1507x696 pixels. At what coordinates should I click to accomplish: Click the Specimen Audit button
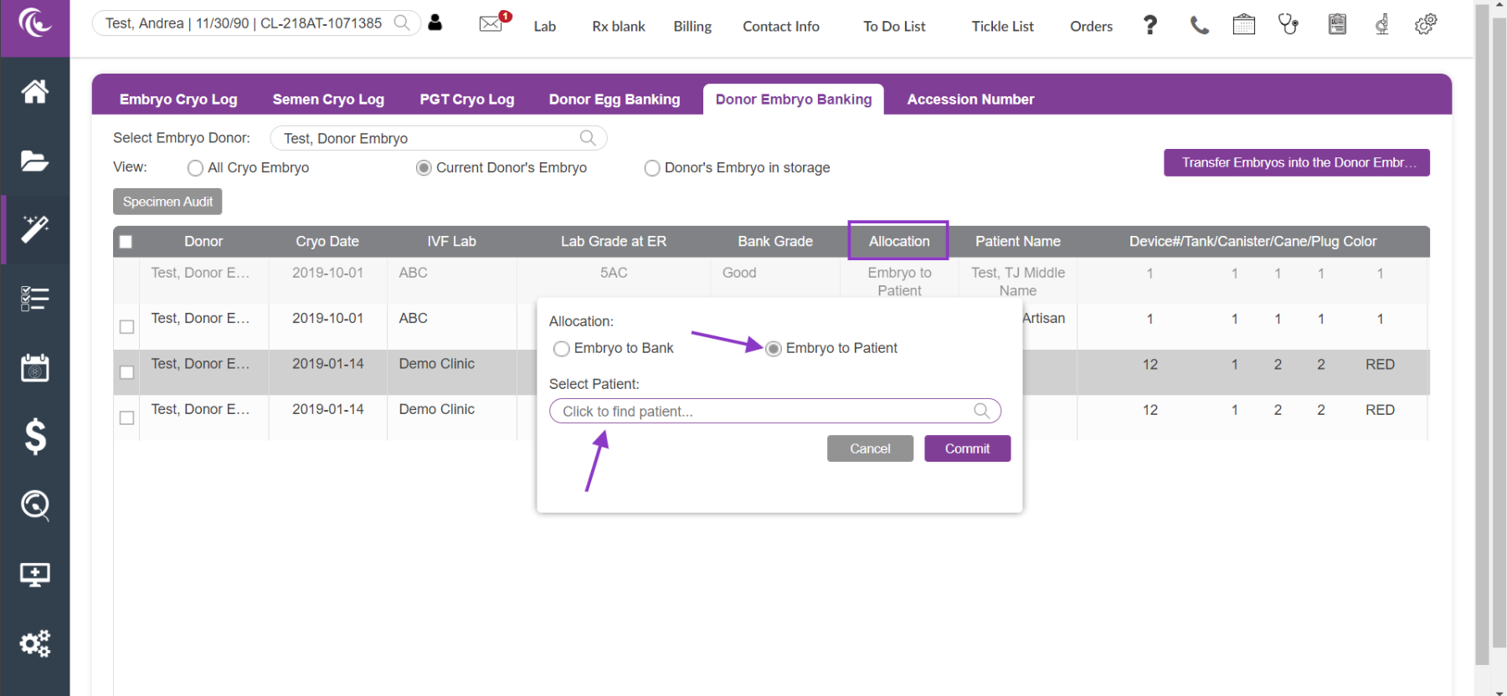point(167,202)
